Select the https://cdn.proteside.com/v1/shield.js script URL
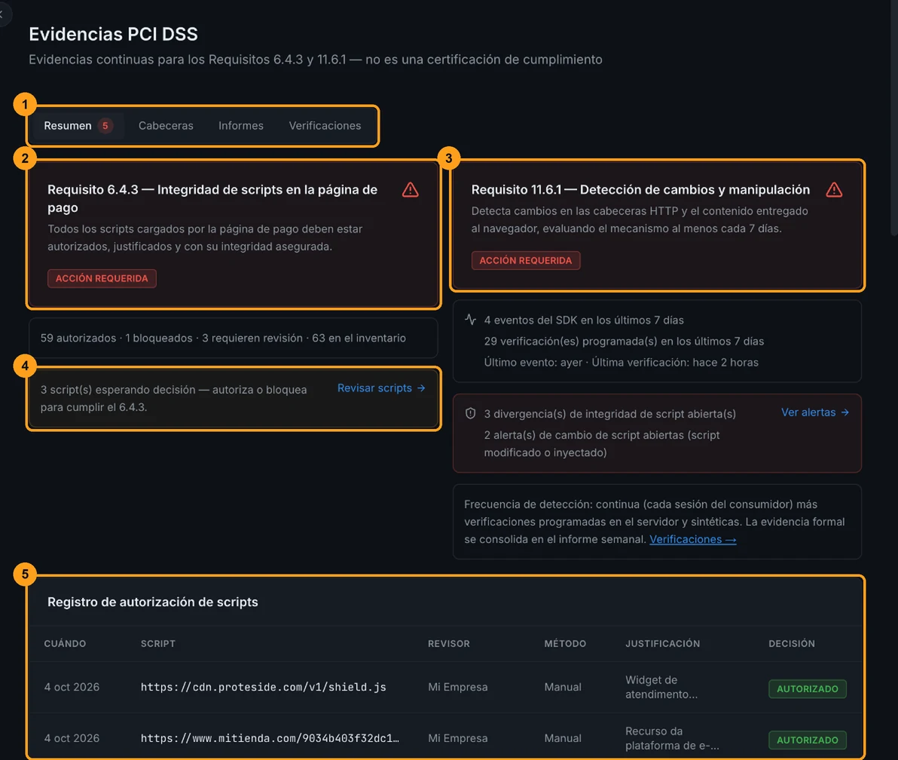898x760 pixels. click(264, 687)
